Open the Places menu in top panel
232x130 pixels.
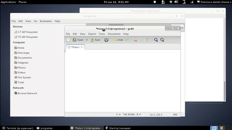click(x=22, y=2)
